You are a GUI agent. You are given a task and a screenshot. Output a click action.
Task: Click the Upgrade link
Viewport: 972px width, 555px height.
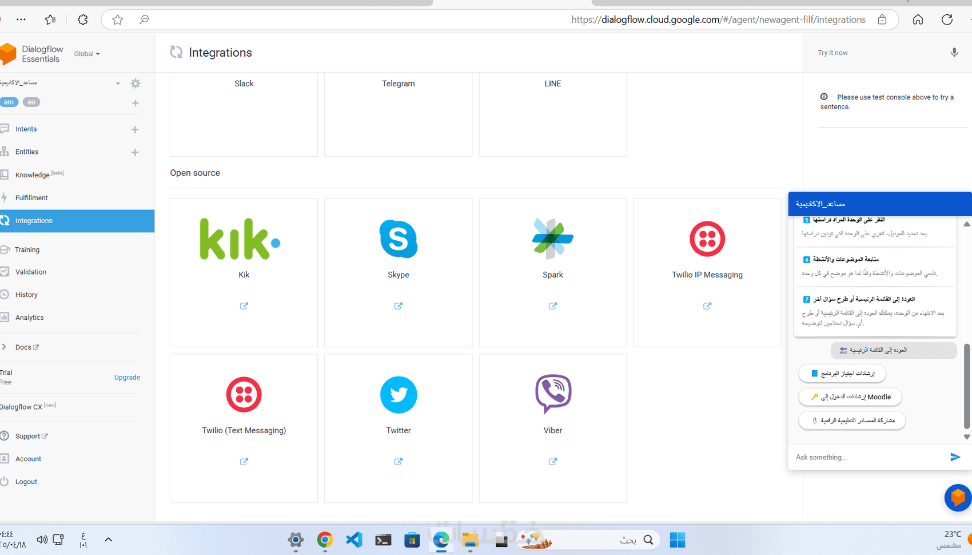click(127, 378)
